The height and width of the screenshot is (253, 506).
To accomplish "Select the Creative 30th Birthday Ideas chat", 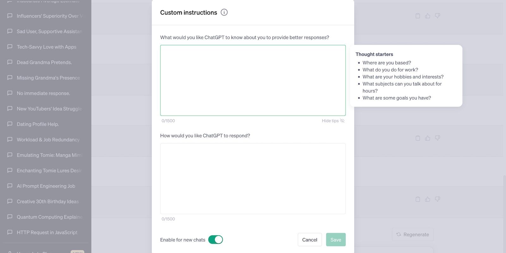I will tap(47, 201).
